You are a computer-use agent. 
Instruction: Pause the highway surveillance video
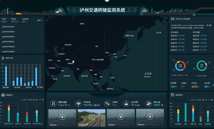91,117
